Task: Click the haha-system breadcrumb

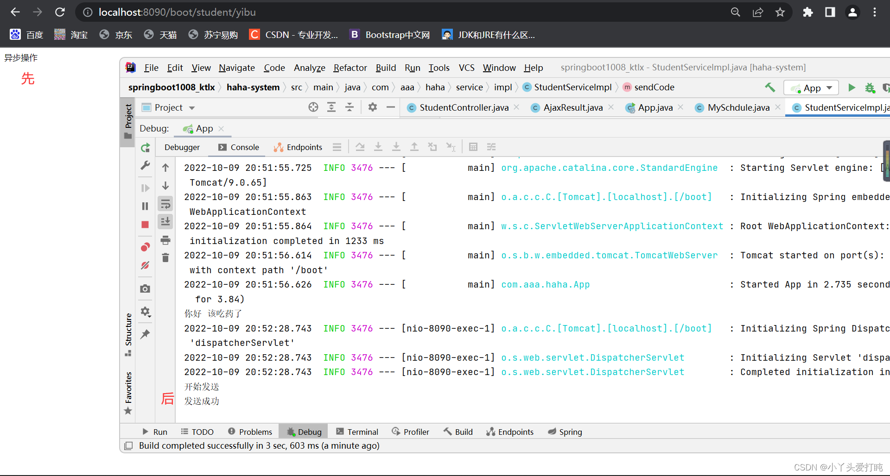Action: (x=253, y=87)
